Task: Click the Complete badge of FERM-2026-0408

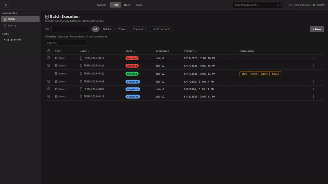Action: click(x=133, y=82)
